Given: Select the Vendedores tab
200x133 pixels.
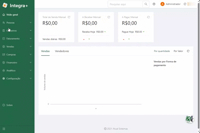Looking at the screenshot, I should [x=62, y=51].
